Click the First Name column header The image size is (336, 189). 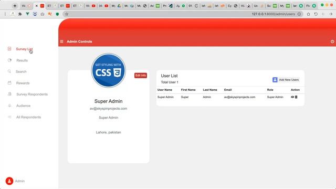click(188, 90)
